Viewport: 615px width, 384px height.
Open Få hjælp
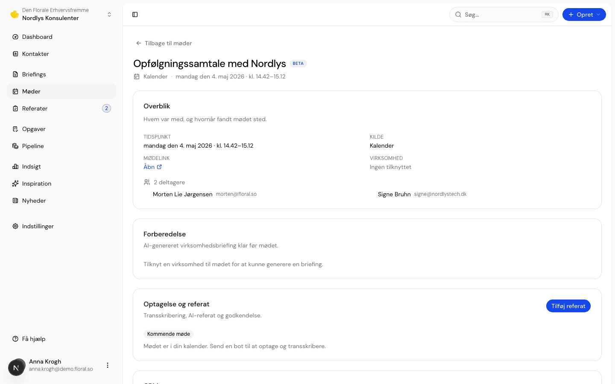(61, 339)
